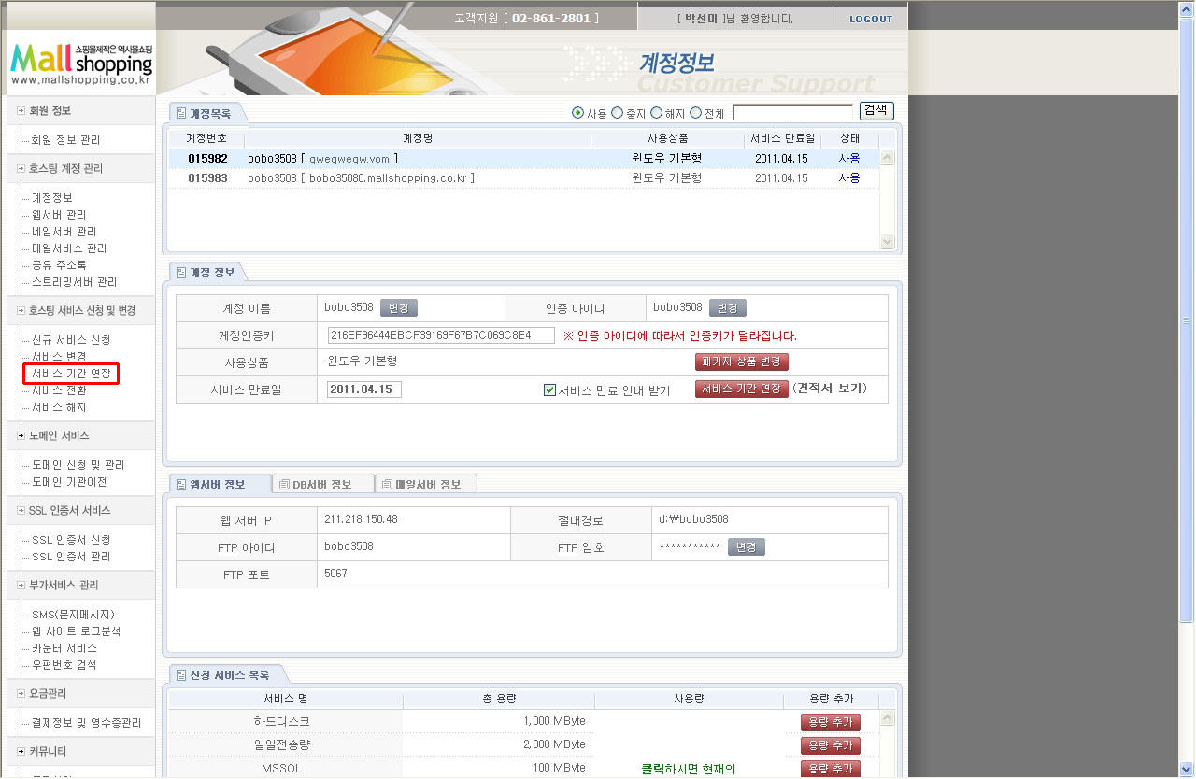Switch to the 메일서버 정보 tab
This screenshot has height=779, width=1196.
tap(426, 484)
